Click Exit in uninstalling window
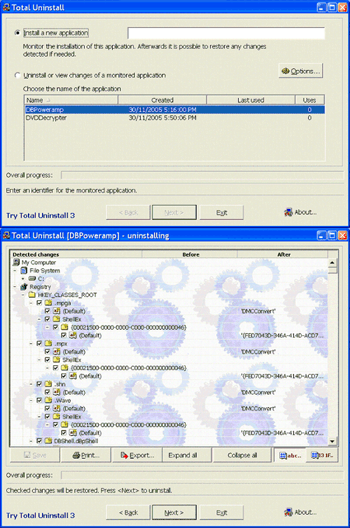This screenshot has width=350, height=528. click(221, 513)
